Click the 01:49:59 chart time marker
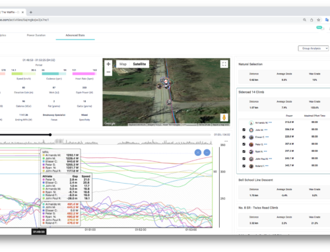Image resolution: width=330 pixels, height=252 pixels. (x=39, y=232)
